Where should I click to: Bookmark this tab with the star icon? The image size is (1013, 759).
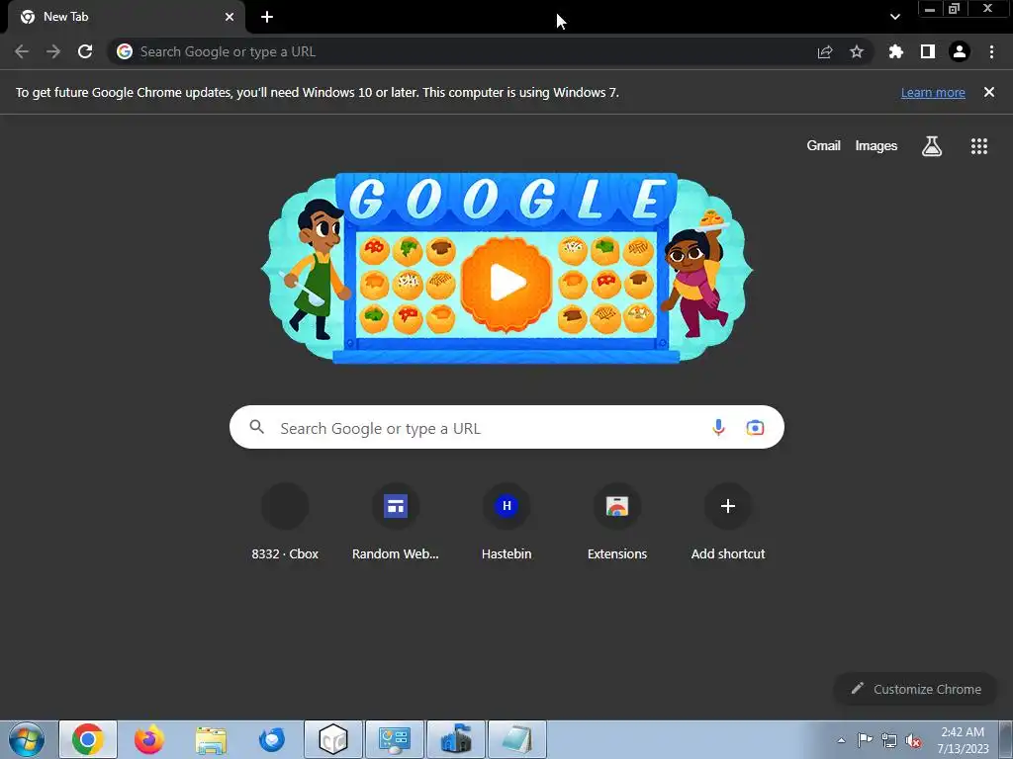[x=857, y=51]
